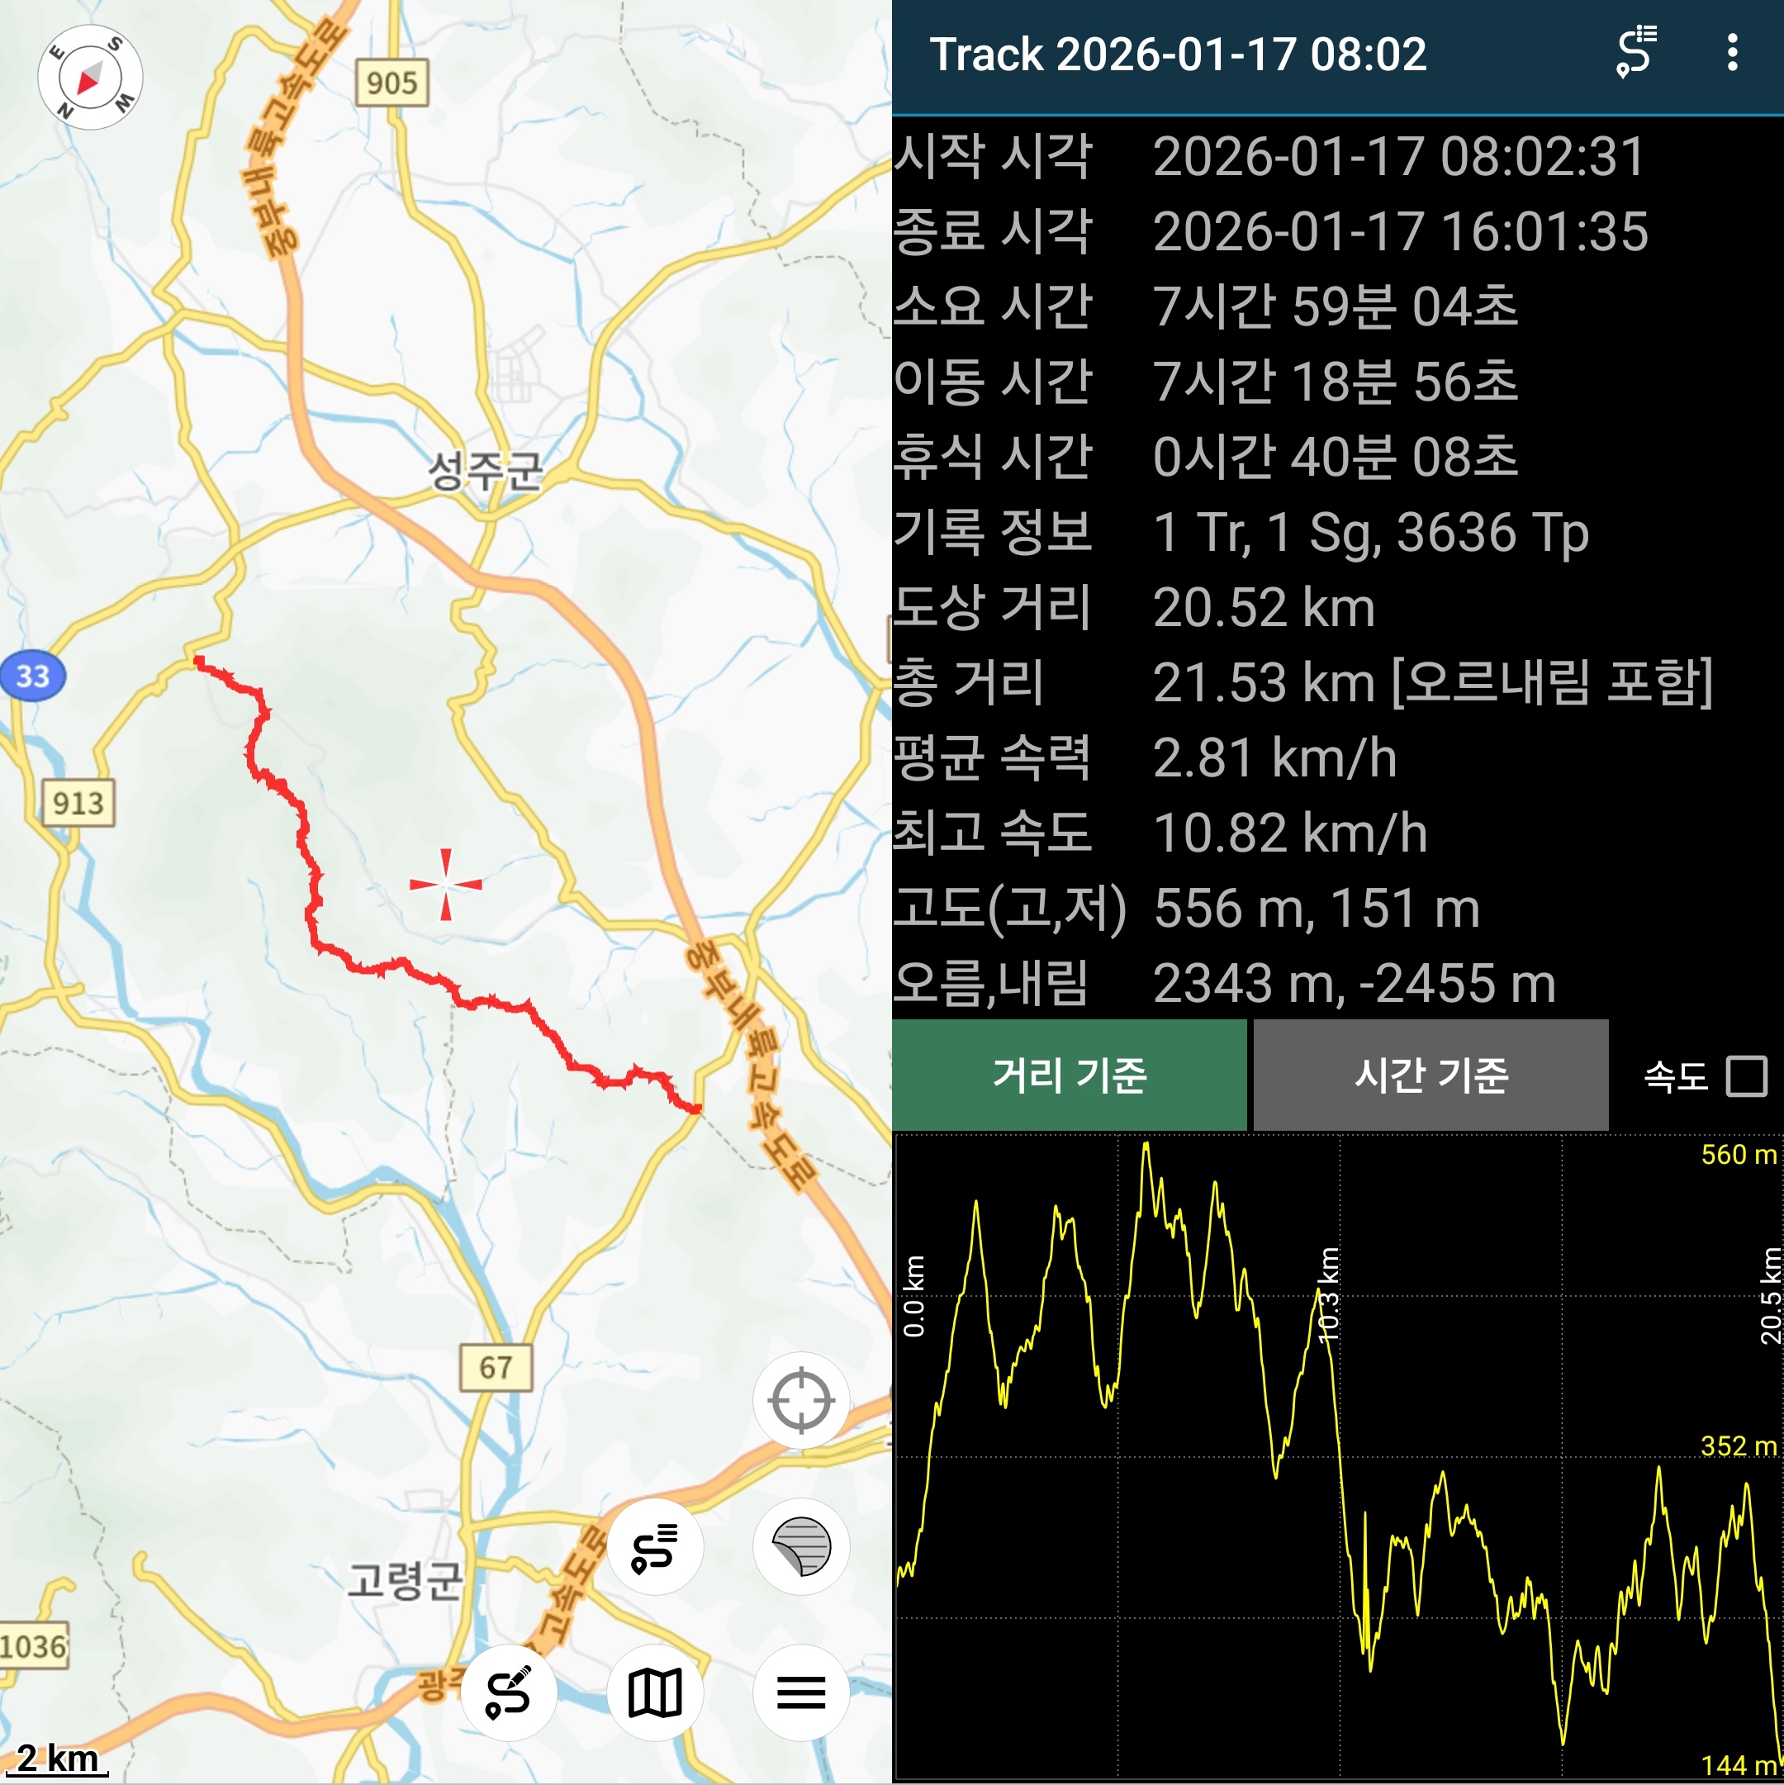Switch to 시간 기준 time tab
Screen dimensions: 1784x1785
tap(1431, 1075)
